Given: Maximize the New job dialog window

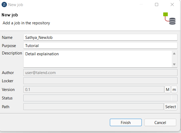Looking at the screenshot, I should 157,4.
